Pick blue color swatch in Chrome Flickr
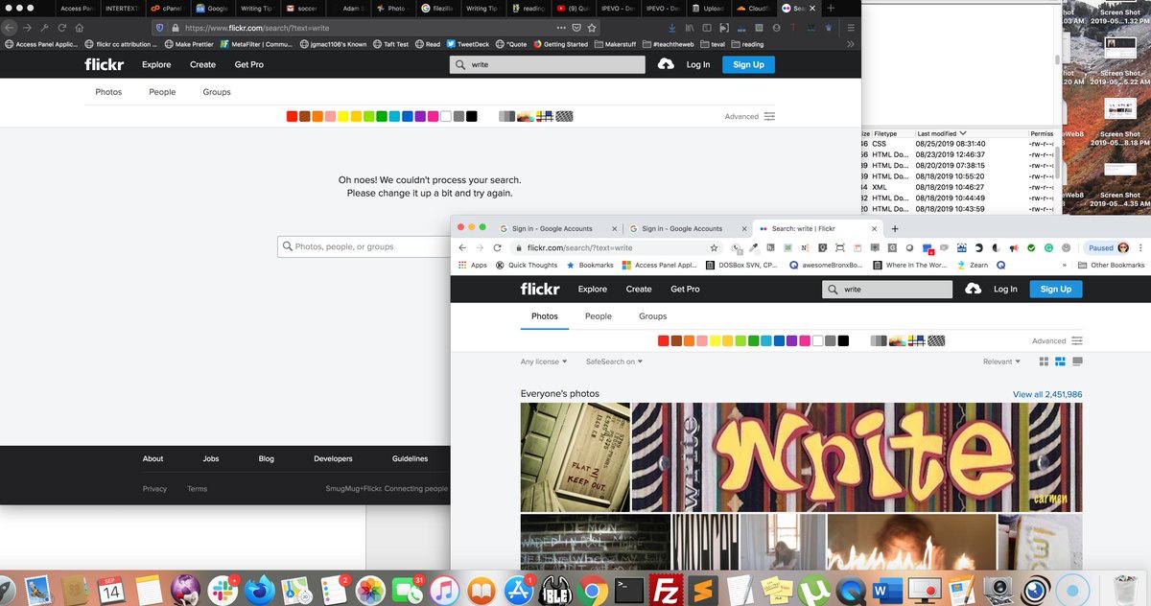The height and width of the screenshot is (606, 1151). (779, 340)
